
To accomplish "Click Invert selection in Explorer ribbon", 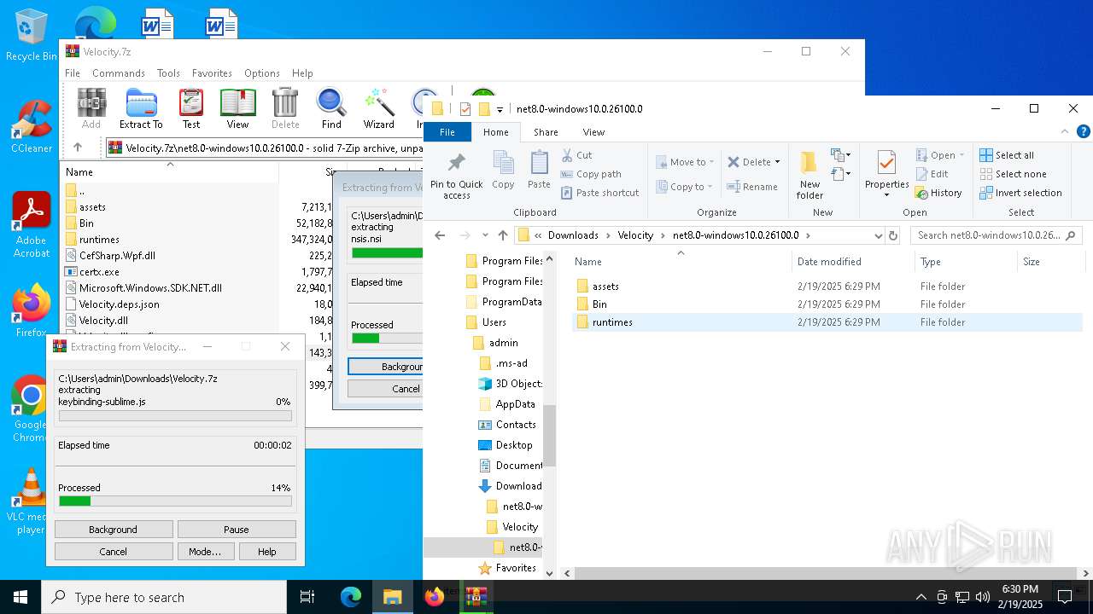I will coord(1020,193).
